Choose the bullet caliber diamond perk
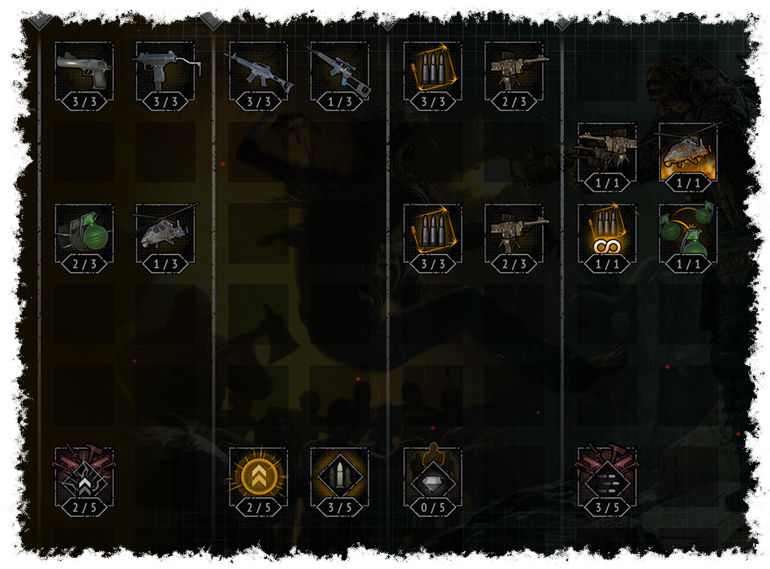This screenshot has width=770, height=569. (x=339, y=477)
